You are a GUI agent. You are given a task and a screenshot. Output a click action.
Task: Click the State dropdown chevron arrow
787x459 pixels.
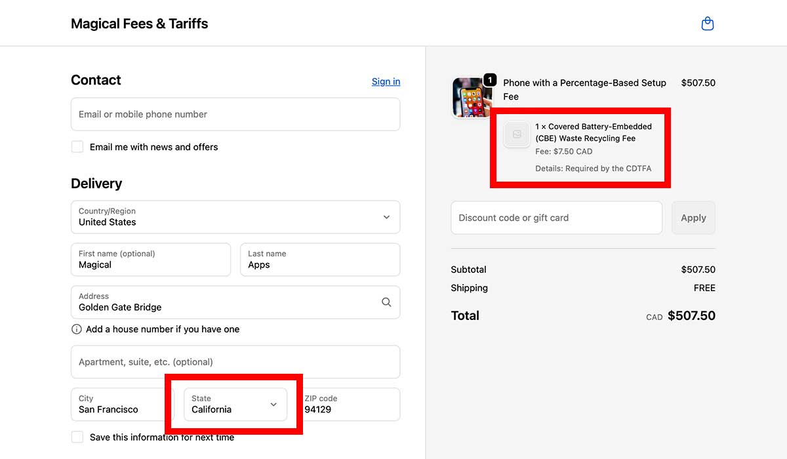(273, 405)
